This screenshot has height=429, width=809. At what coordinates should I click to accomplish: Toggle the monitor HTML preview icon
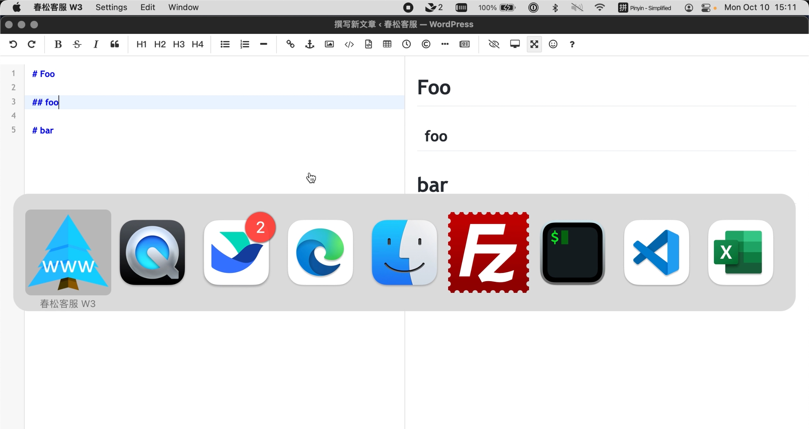(514, 44)
